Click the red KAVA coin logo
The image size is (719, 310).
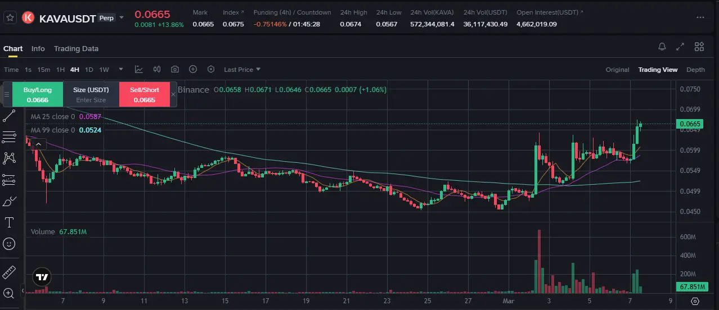[28, 18]
